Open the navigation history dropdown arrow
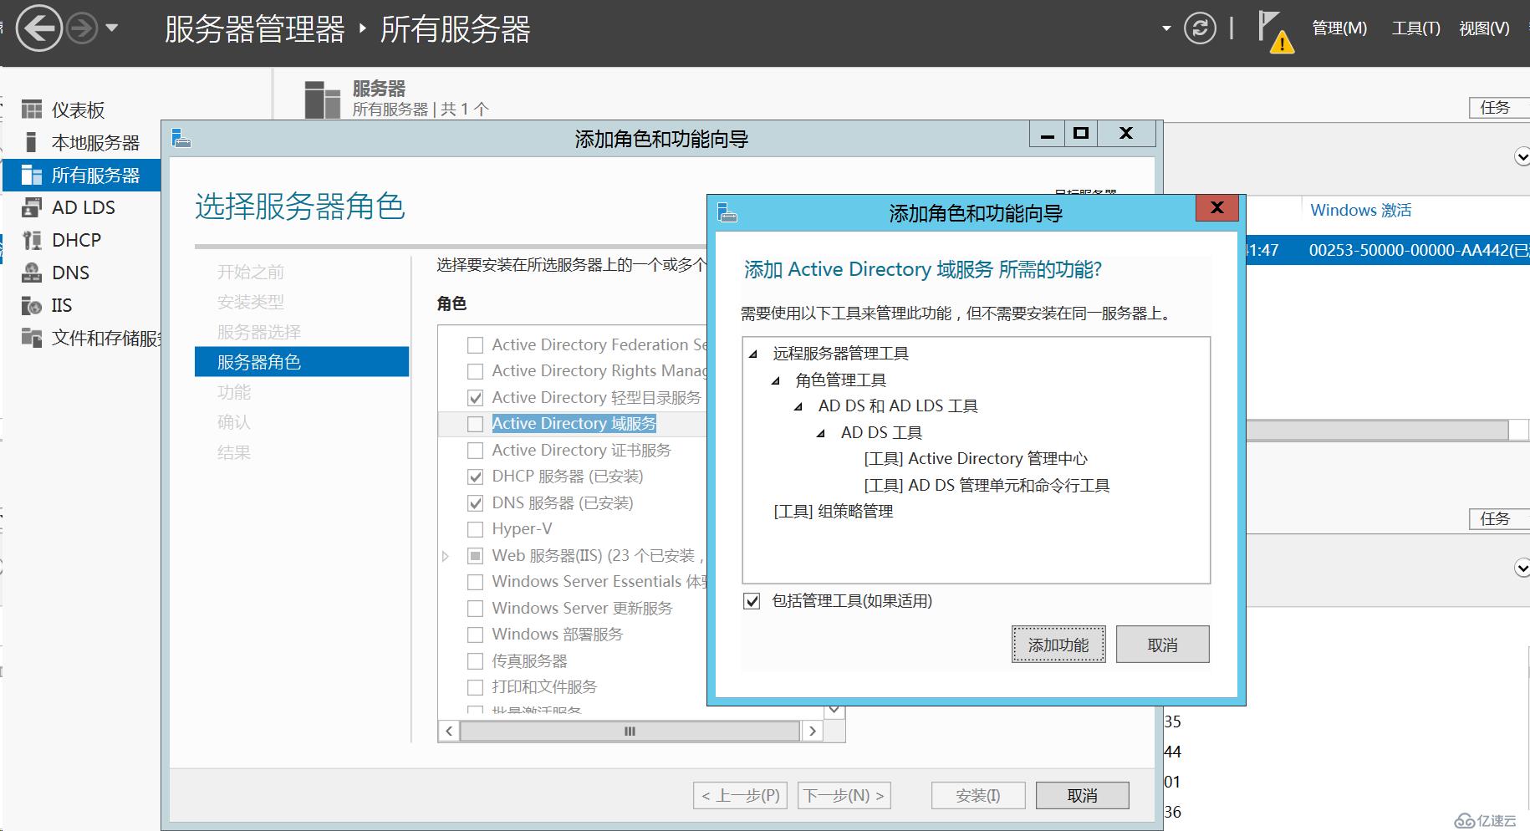 pos(112,28)
